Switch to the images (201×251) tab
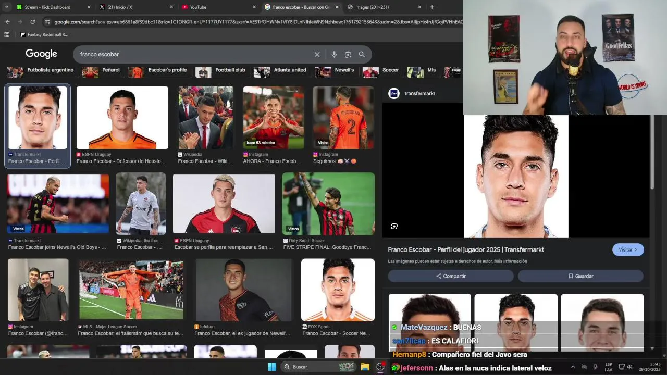Viewport: 667px width, 375px height. point(382,7)
